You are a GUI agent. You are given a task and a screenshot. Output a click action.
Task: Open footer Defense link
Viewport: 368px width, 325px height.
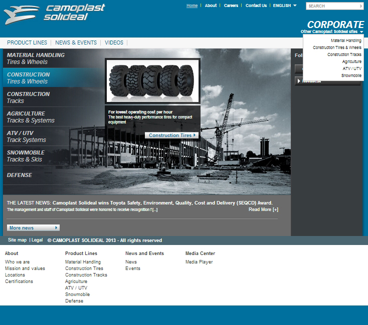(74, 301)
